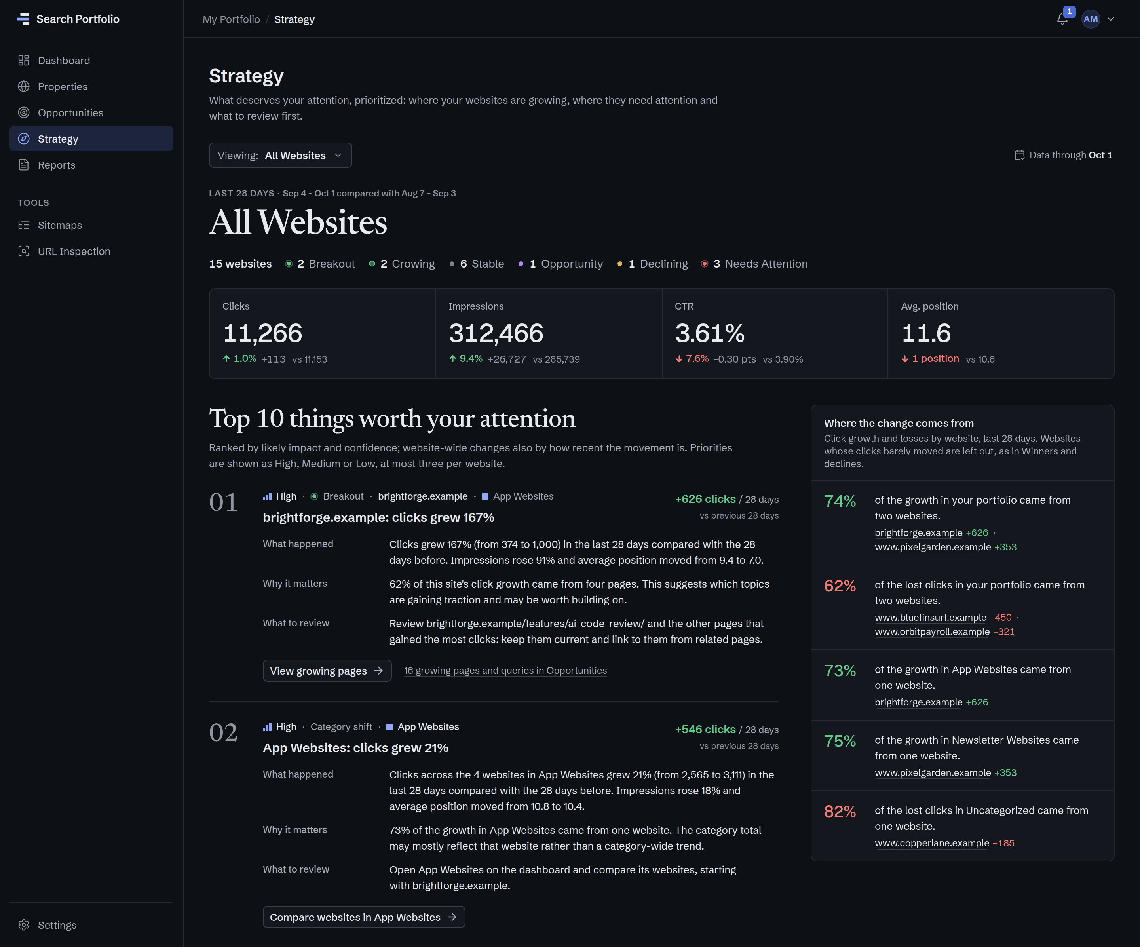Filter by 3 Needs Attention status

click(x=754, y=264)
